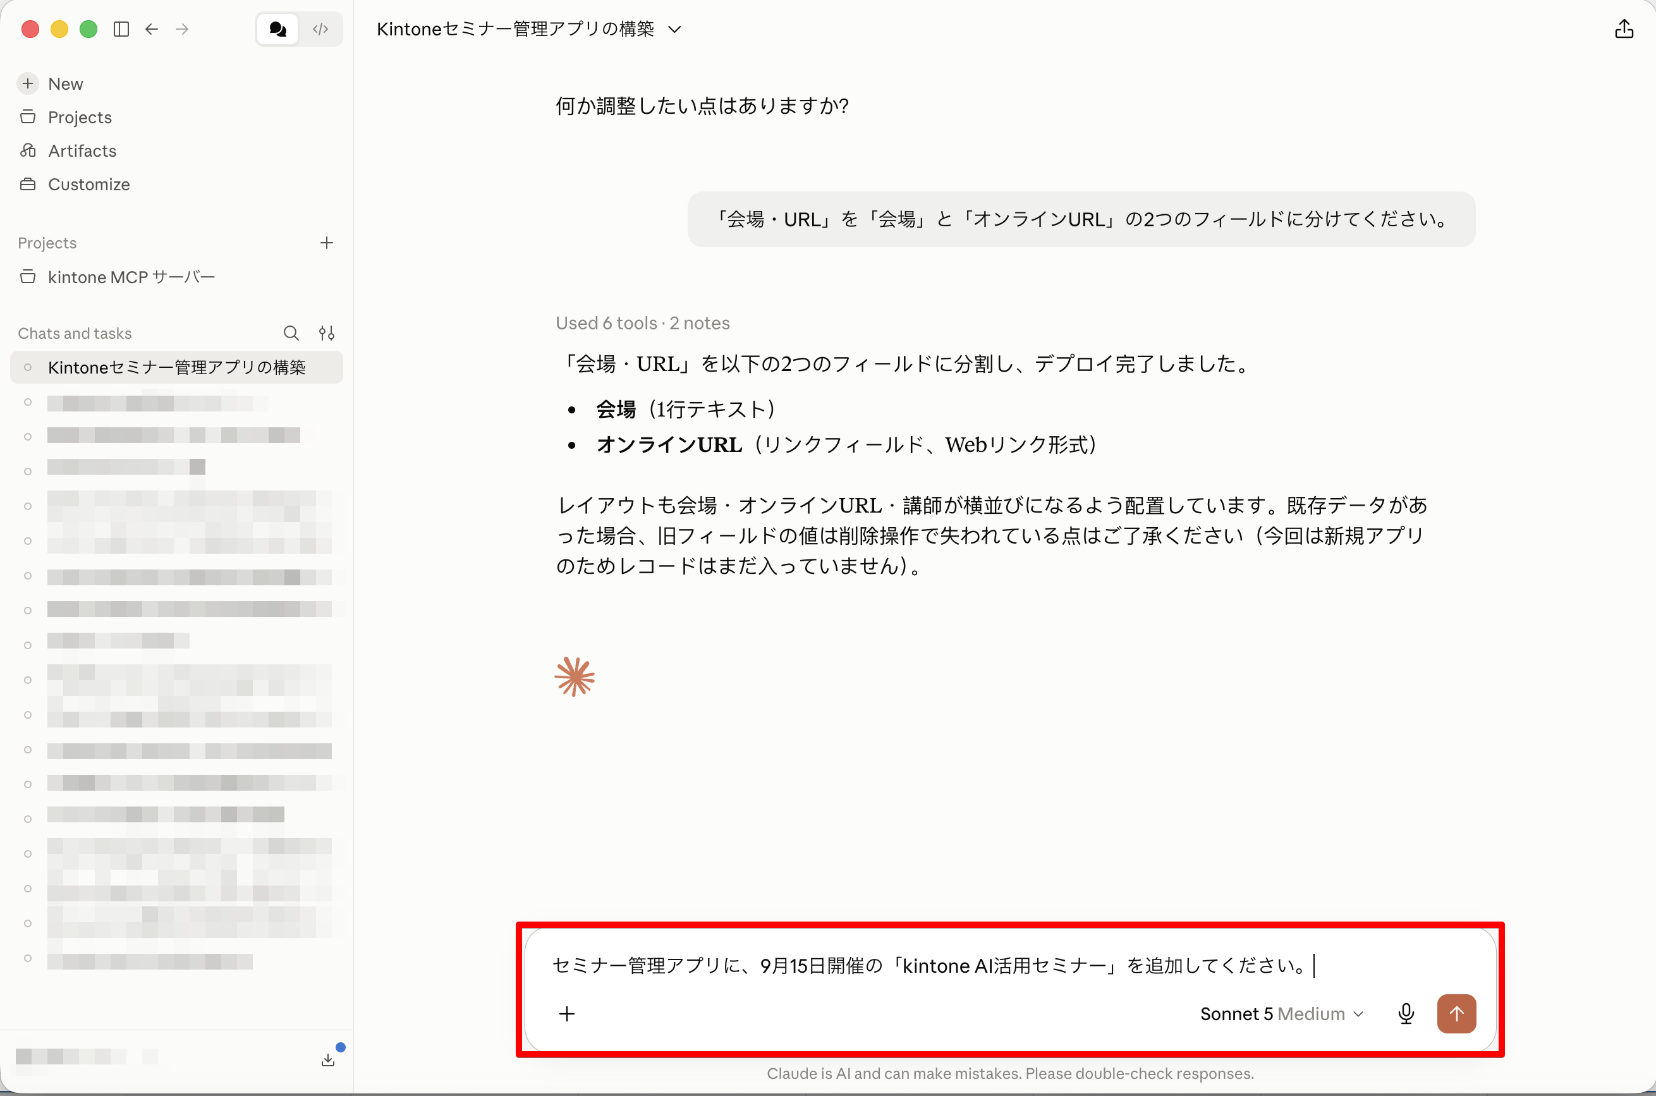Viewport: 1656px width, 1096px height.
Task: Start a New chat
Action: [x=65, y=84]
